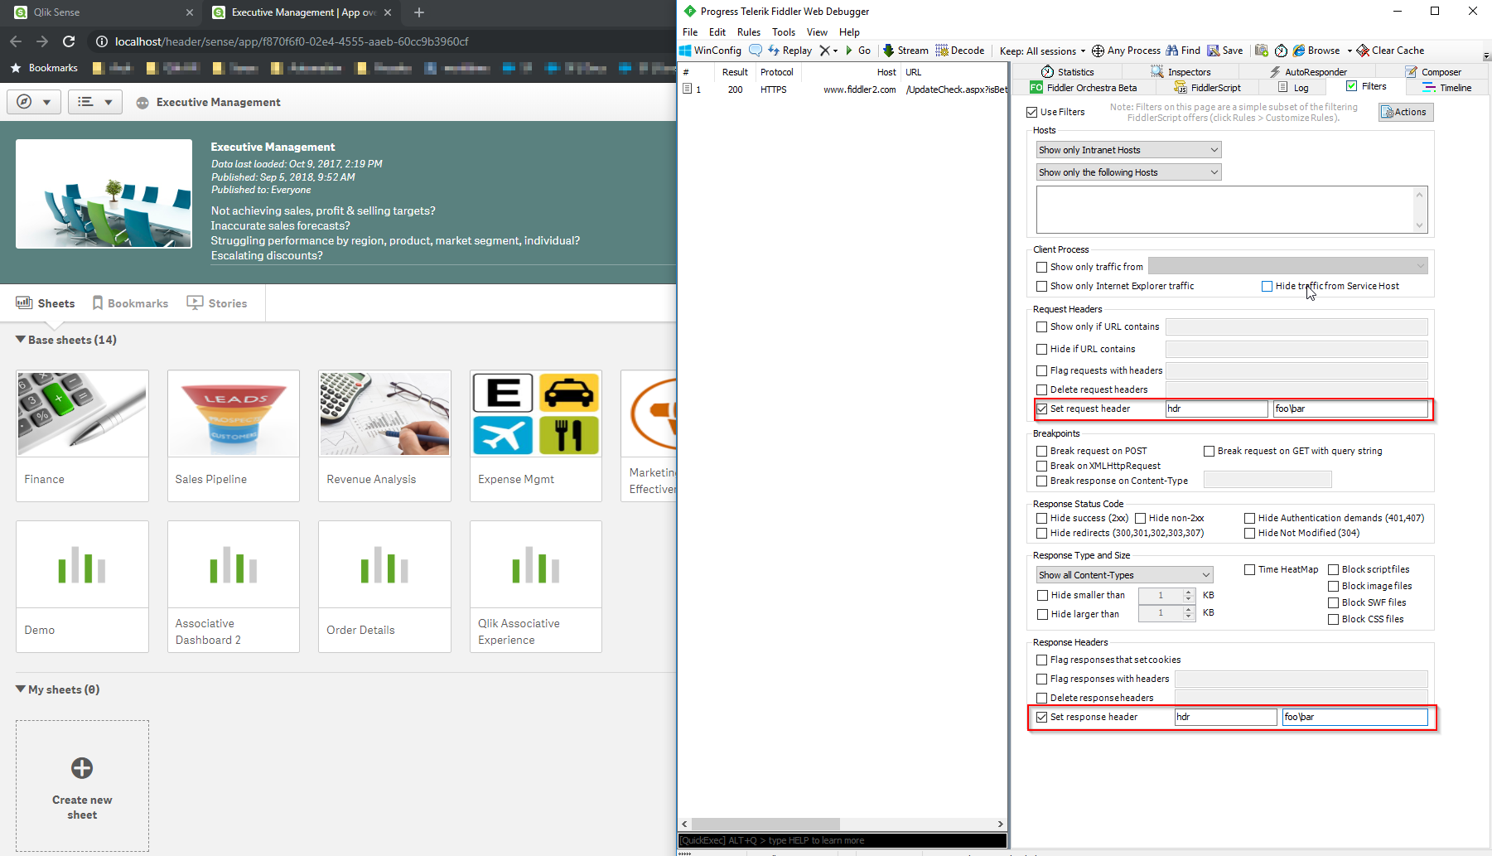1492x856 pixels.
Task: Open the Qlik navigation dropdown arrow
Action: click(46, 102)
